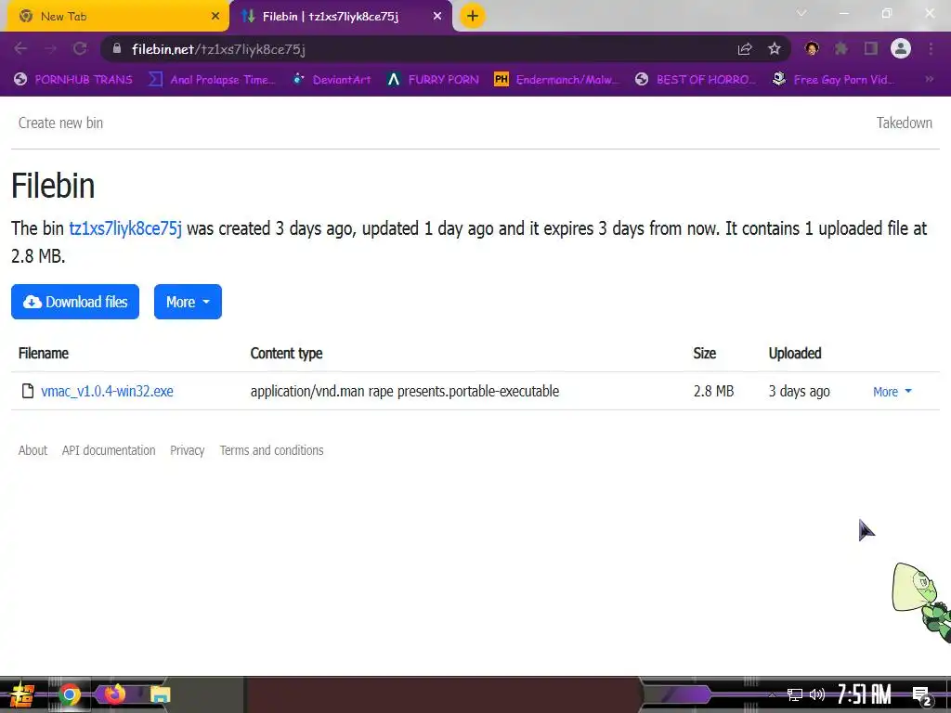Reload the Filebin page

(x=80, y=48)
